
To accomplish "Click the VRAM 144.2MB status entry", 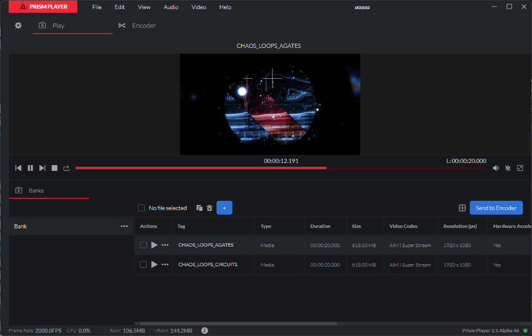I will pos(173,331).
